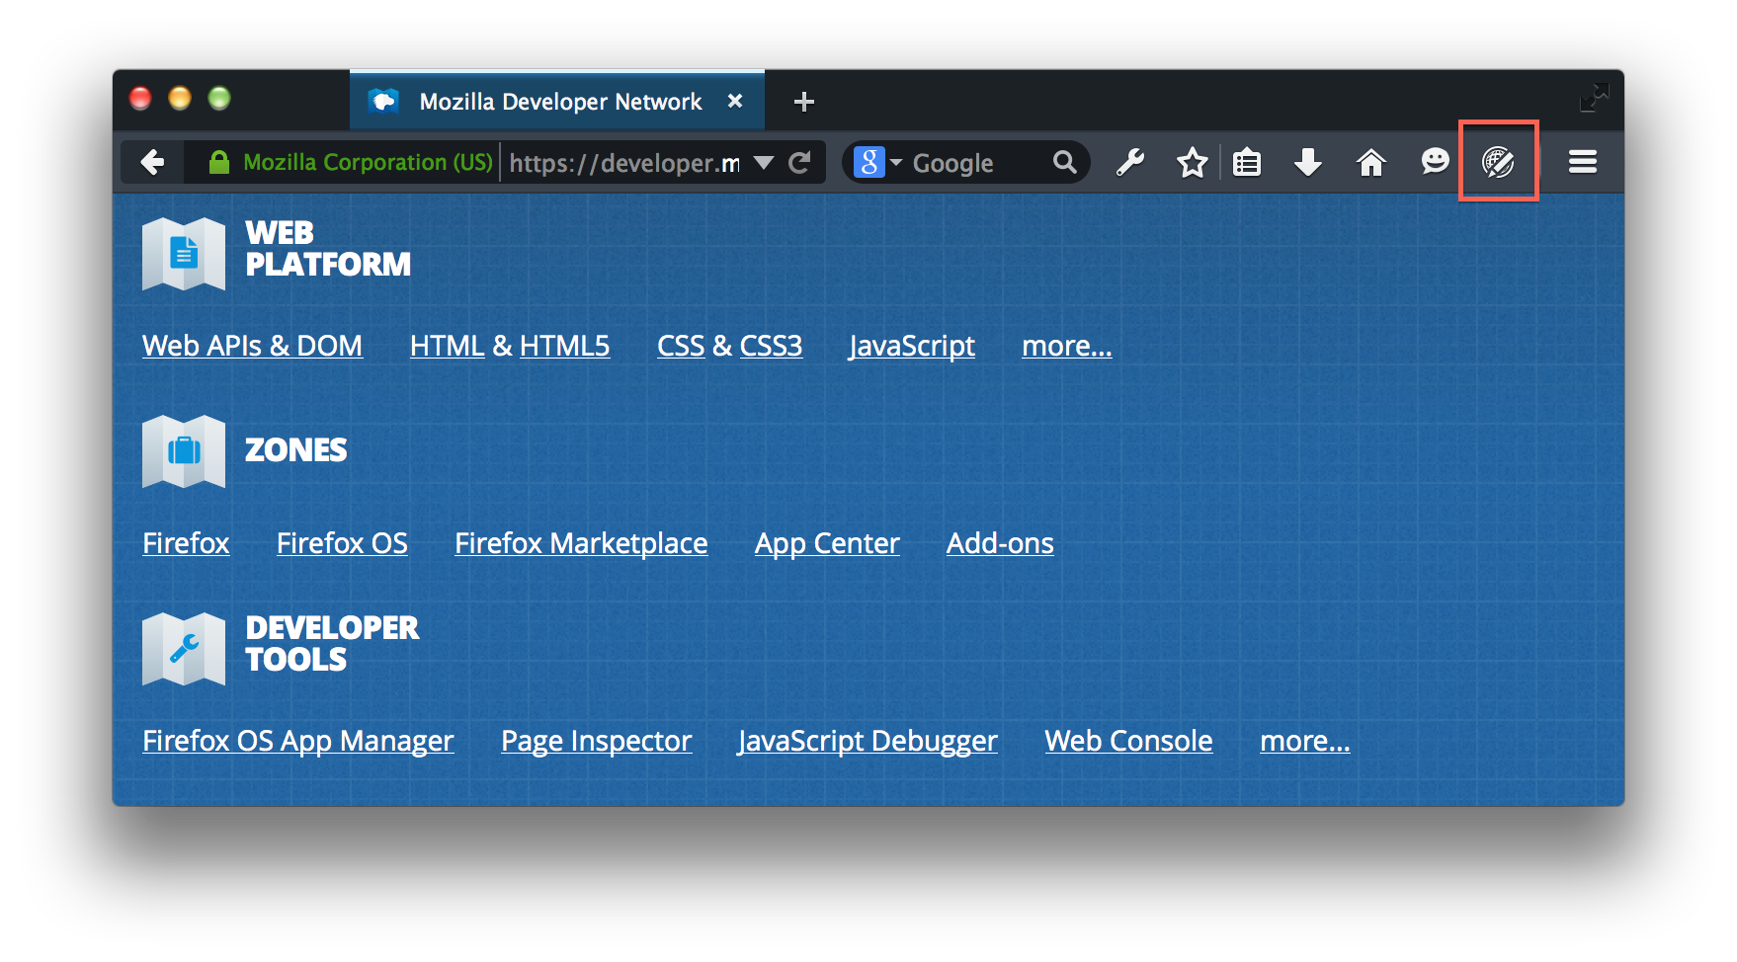Go back using the back arrow
Viewport: 1737px width, 962px height.
152,162
